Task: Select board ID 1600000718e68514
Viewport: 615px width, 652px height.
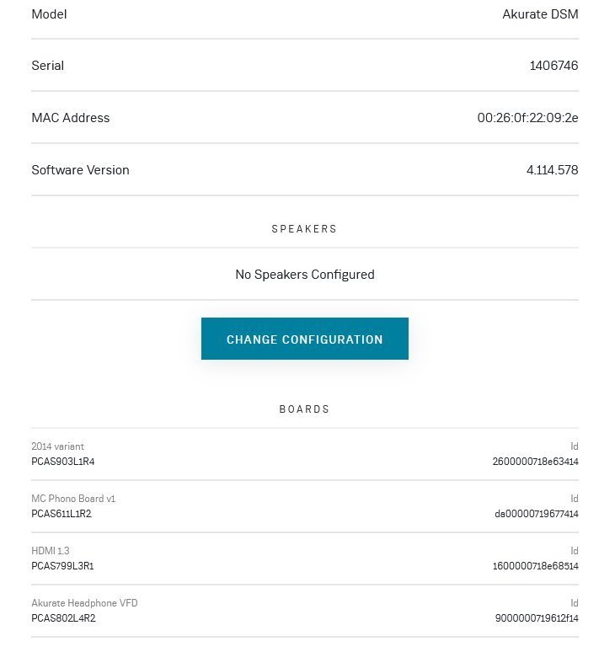Action: tap(535, 566)
